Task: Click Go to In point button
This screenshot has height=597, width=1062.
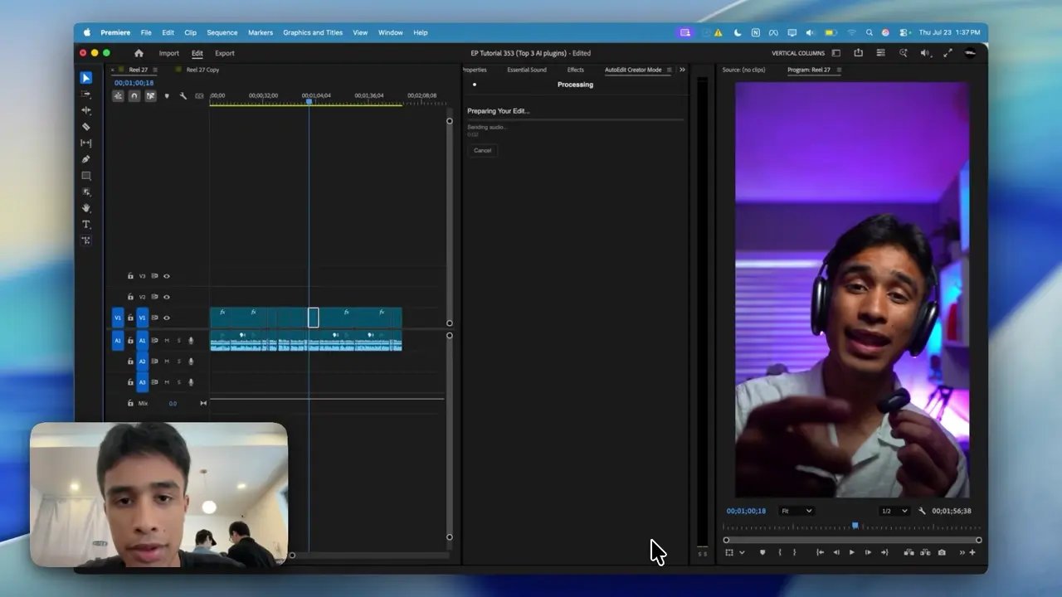Action: pos(820,552)
